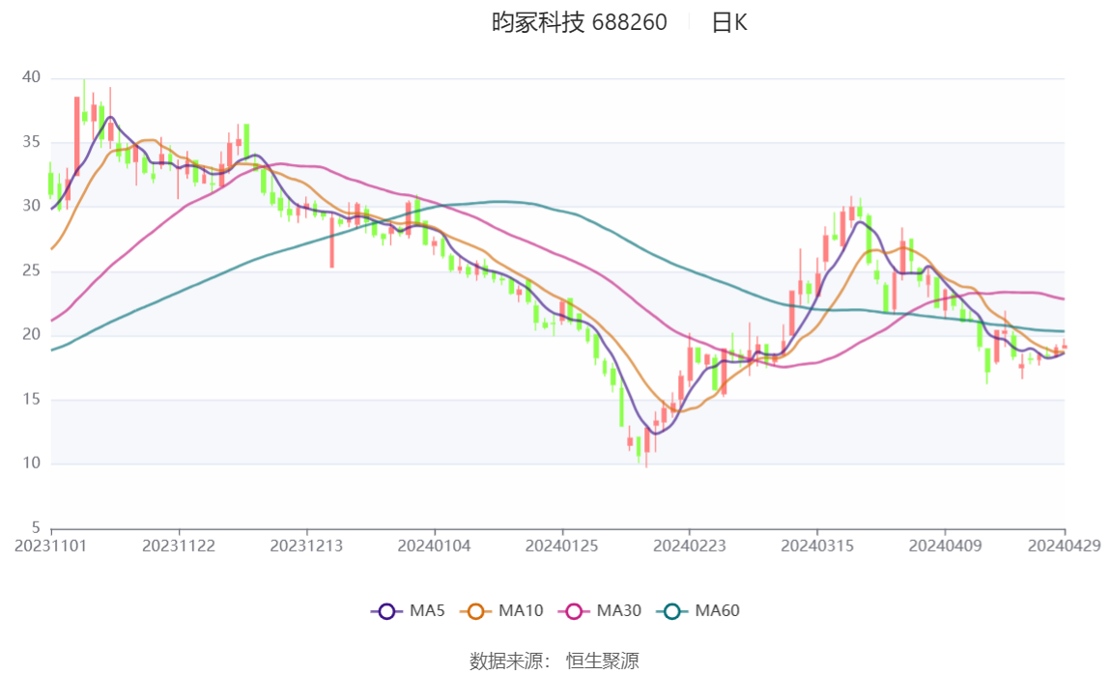The image size is (1109, 675).
Task: Click the 日K chart type label
Action: (x=729, y=23)
